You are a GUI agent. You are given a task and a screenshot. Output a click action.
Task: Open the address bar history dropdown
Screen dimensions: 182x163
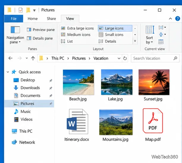(119, 58)
